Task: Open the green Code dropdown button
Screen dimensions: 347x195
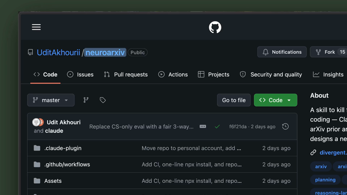Action: pos(276,100)
